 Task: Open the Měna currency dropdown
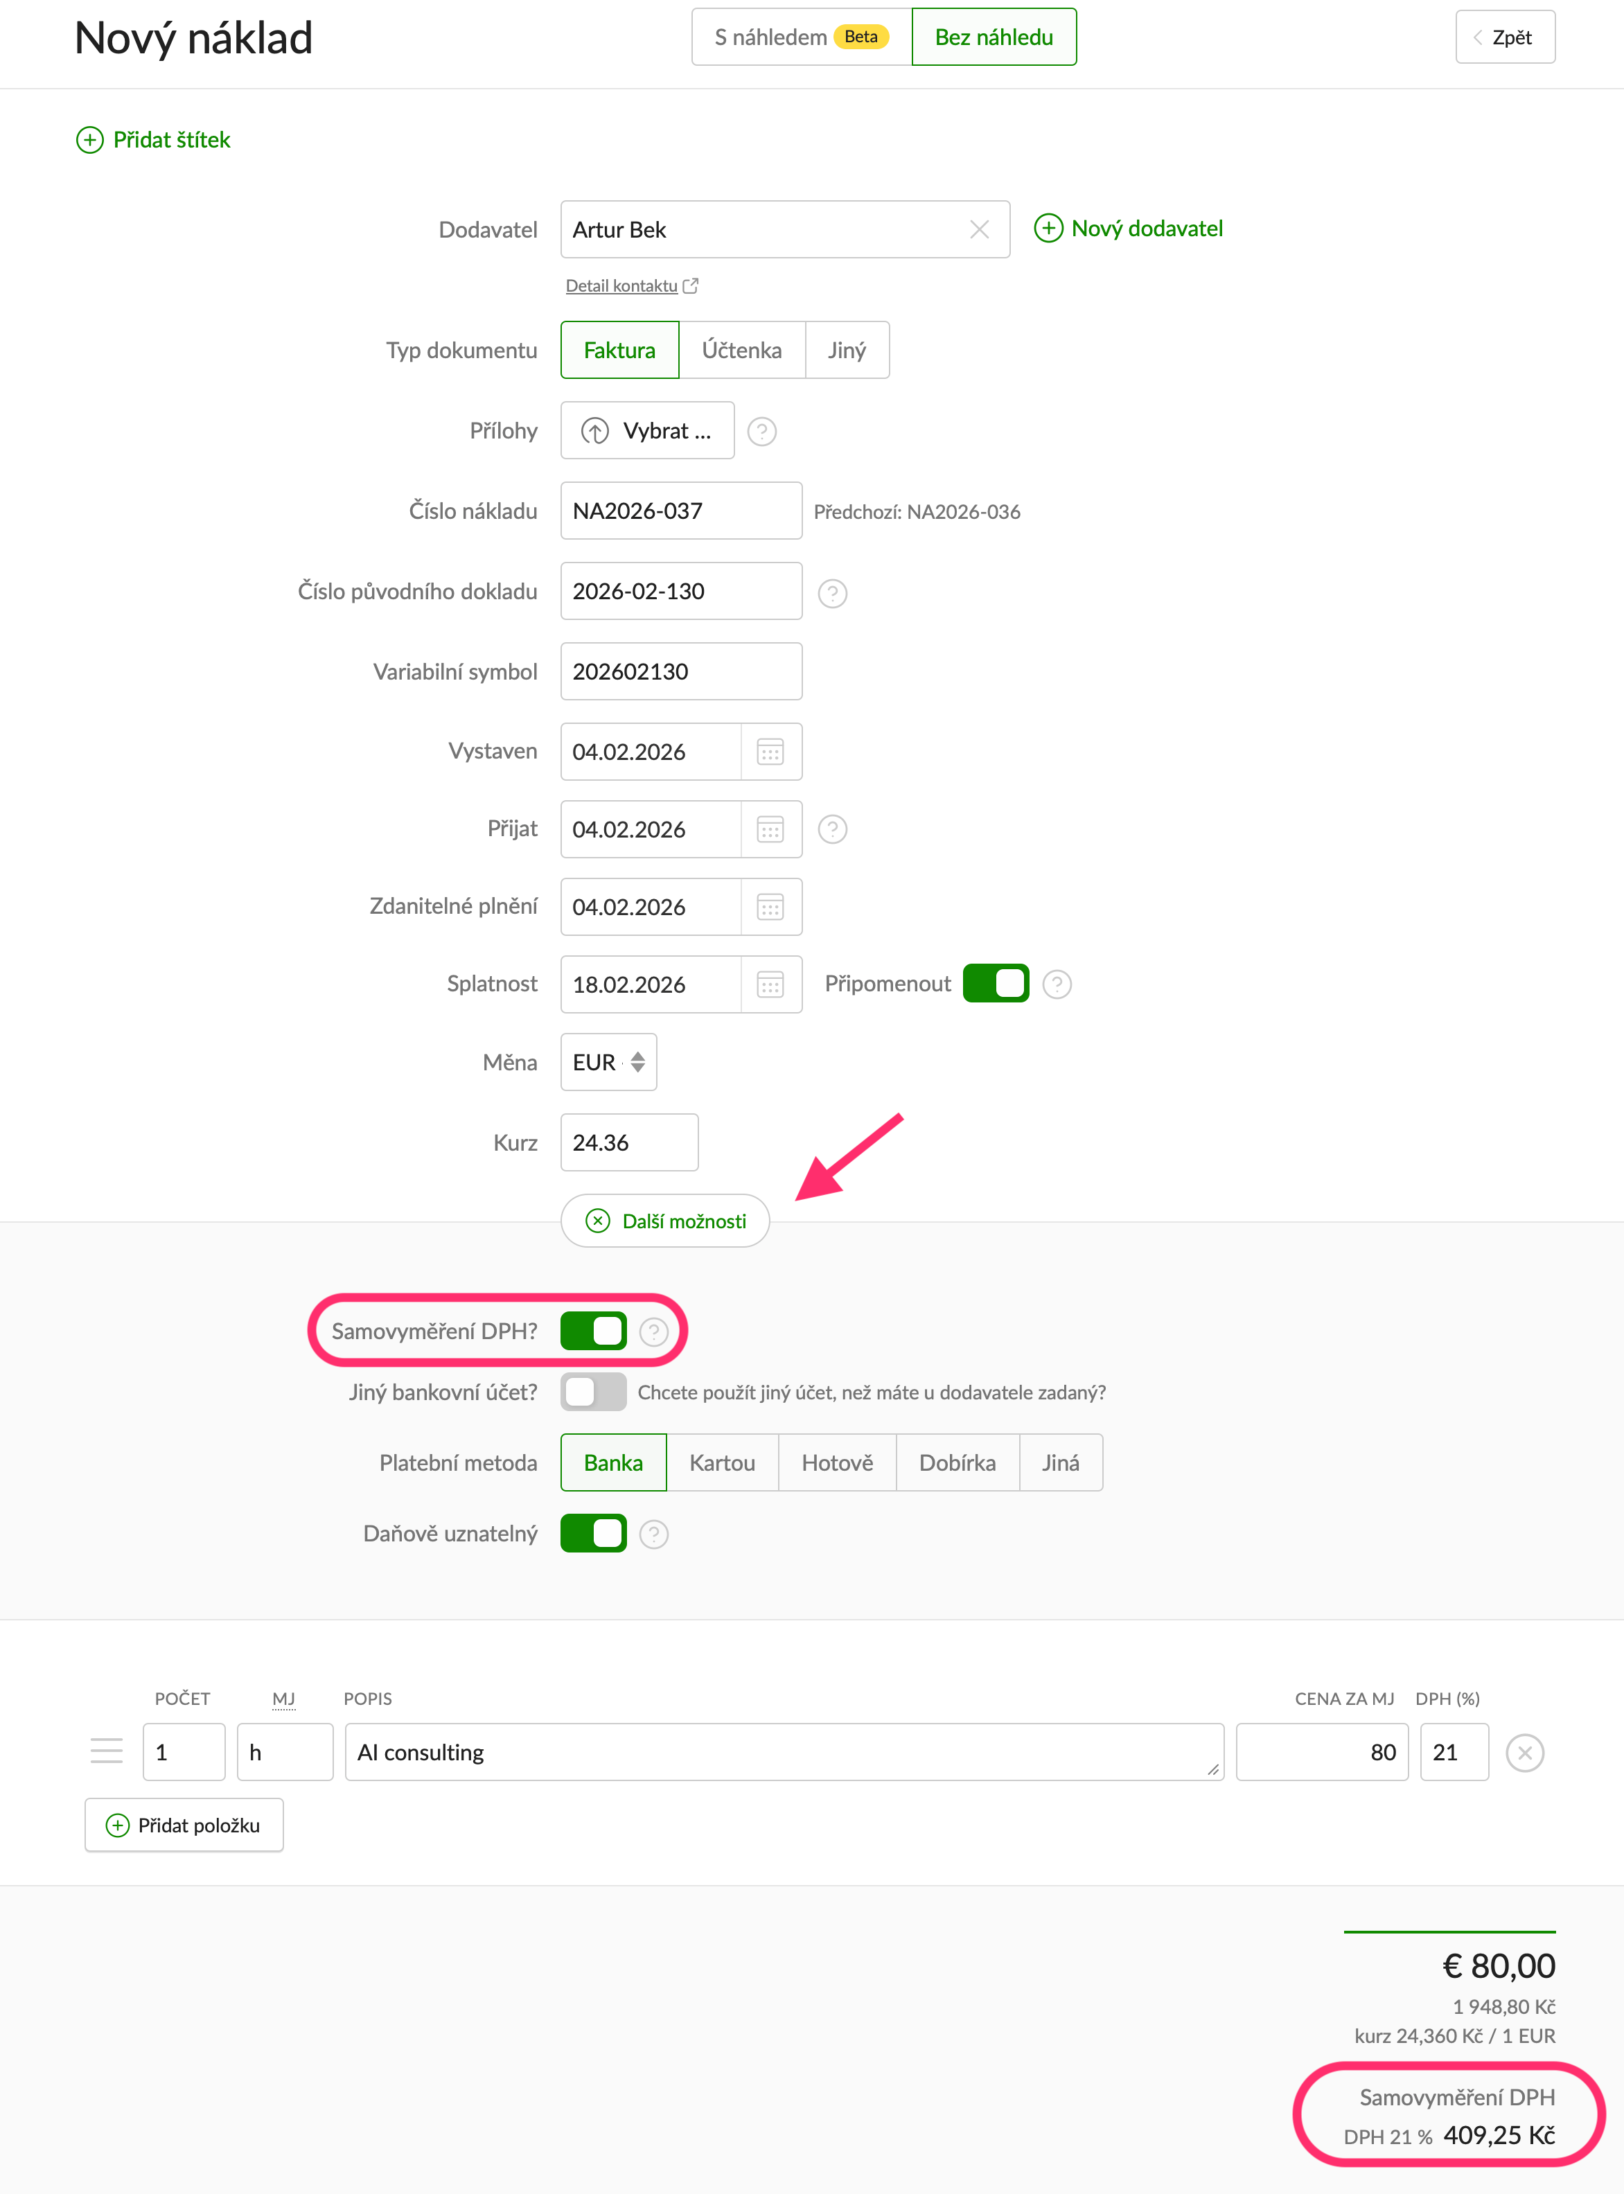coord(608,1063)
